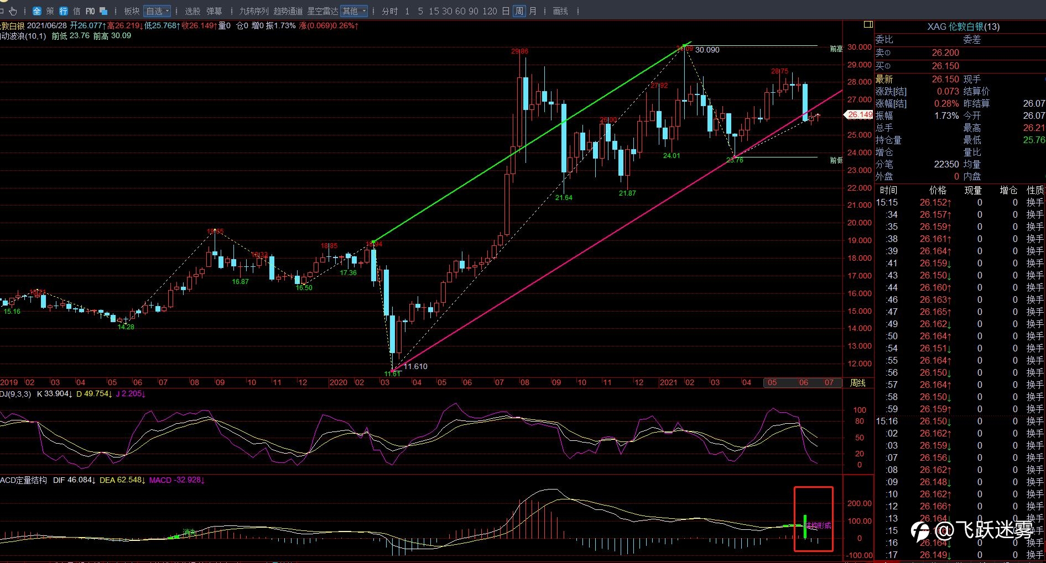Viewport: 1046px width, 563px height.
Task: Toggle the side panel square icon
Action: coord(868,24)
